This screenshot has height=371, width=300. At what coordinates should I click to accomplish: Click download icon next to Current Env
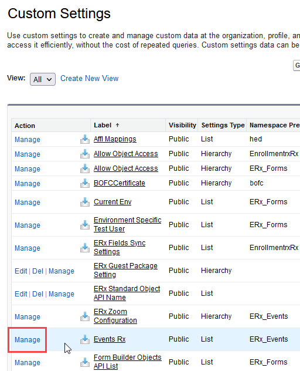point(85,202)
